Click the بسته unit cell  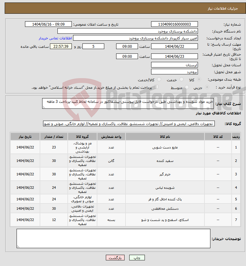111,220
